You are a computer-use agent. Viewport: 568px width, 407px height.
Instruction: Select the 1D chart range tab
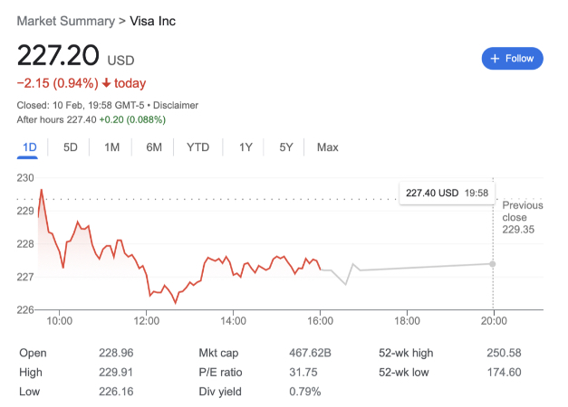tap(30, 147)
